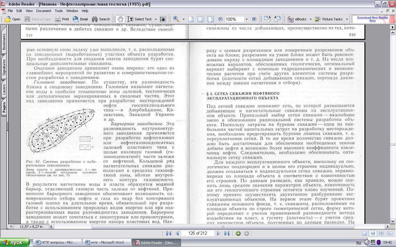Click the Windows Start button
Screen dimensions: 396x247
tap(15, 242)
